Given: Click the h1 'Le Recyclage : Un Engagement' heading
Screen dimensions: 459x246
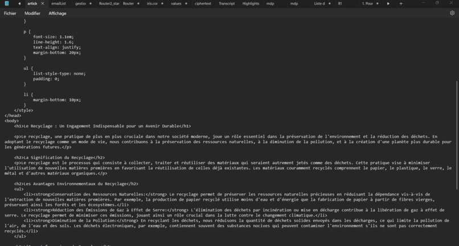Looking at the screenshot, I should pos(103,126).
